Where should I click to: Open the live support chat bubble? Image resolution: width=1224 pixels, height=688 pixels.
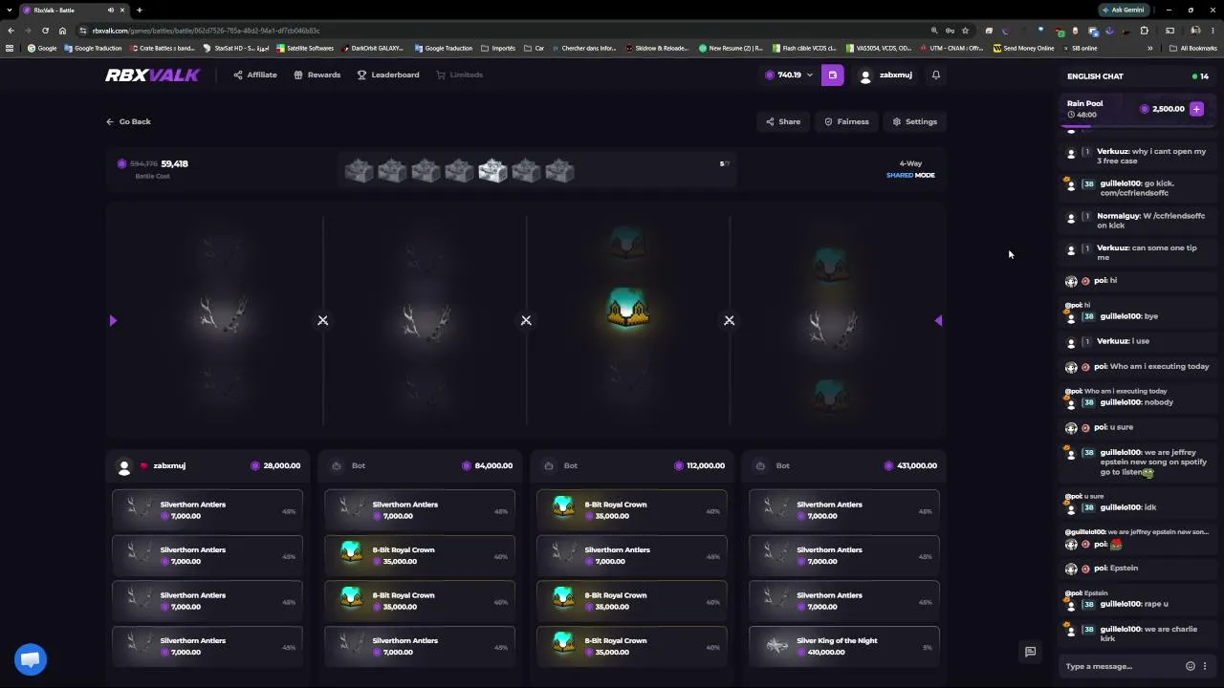tap(31, 659)
